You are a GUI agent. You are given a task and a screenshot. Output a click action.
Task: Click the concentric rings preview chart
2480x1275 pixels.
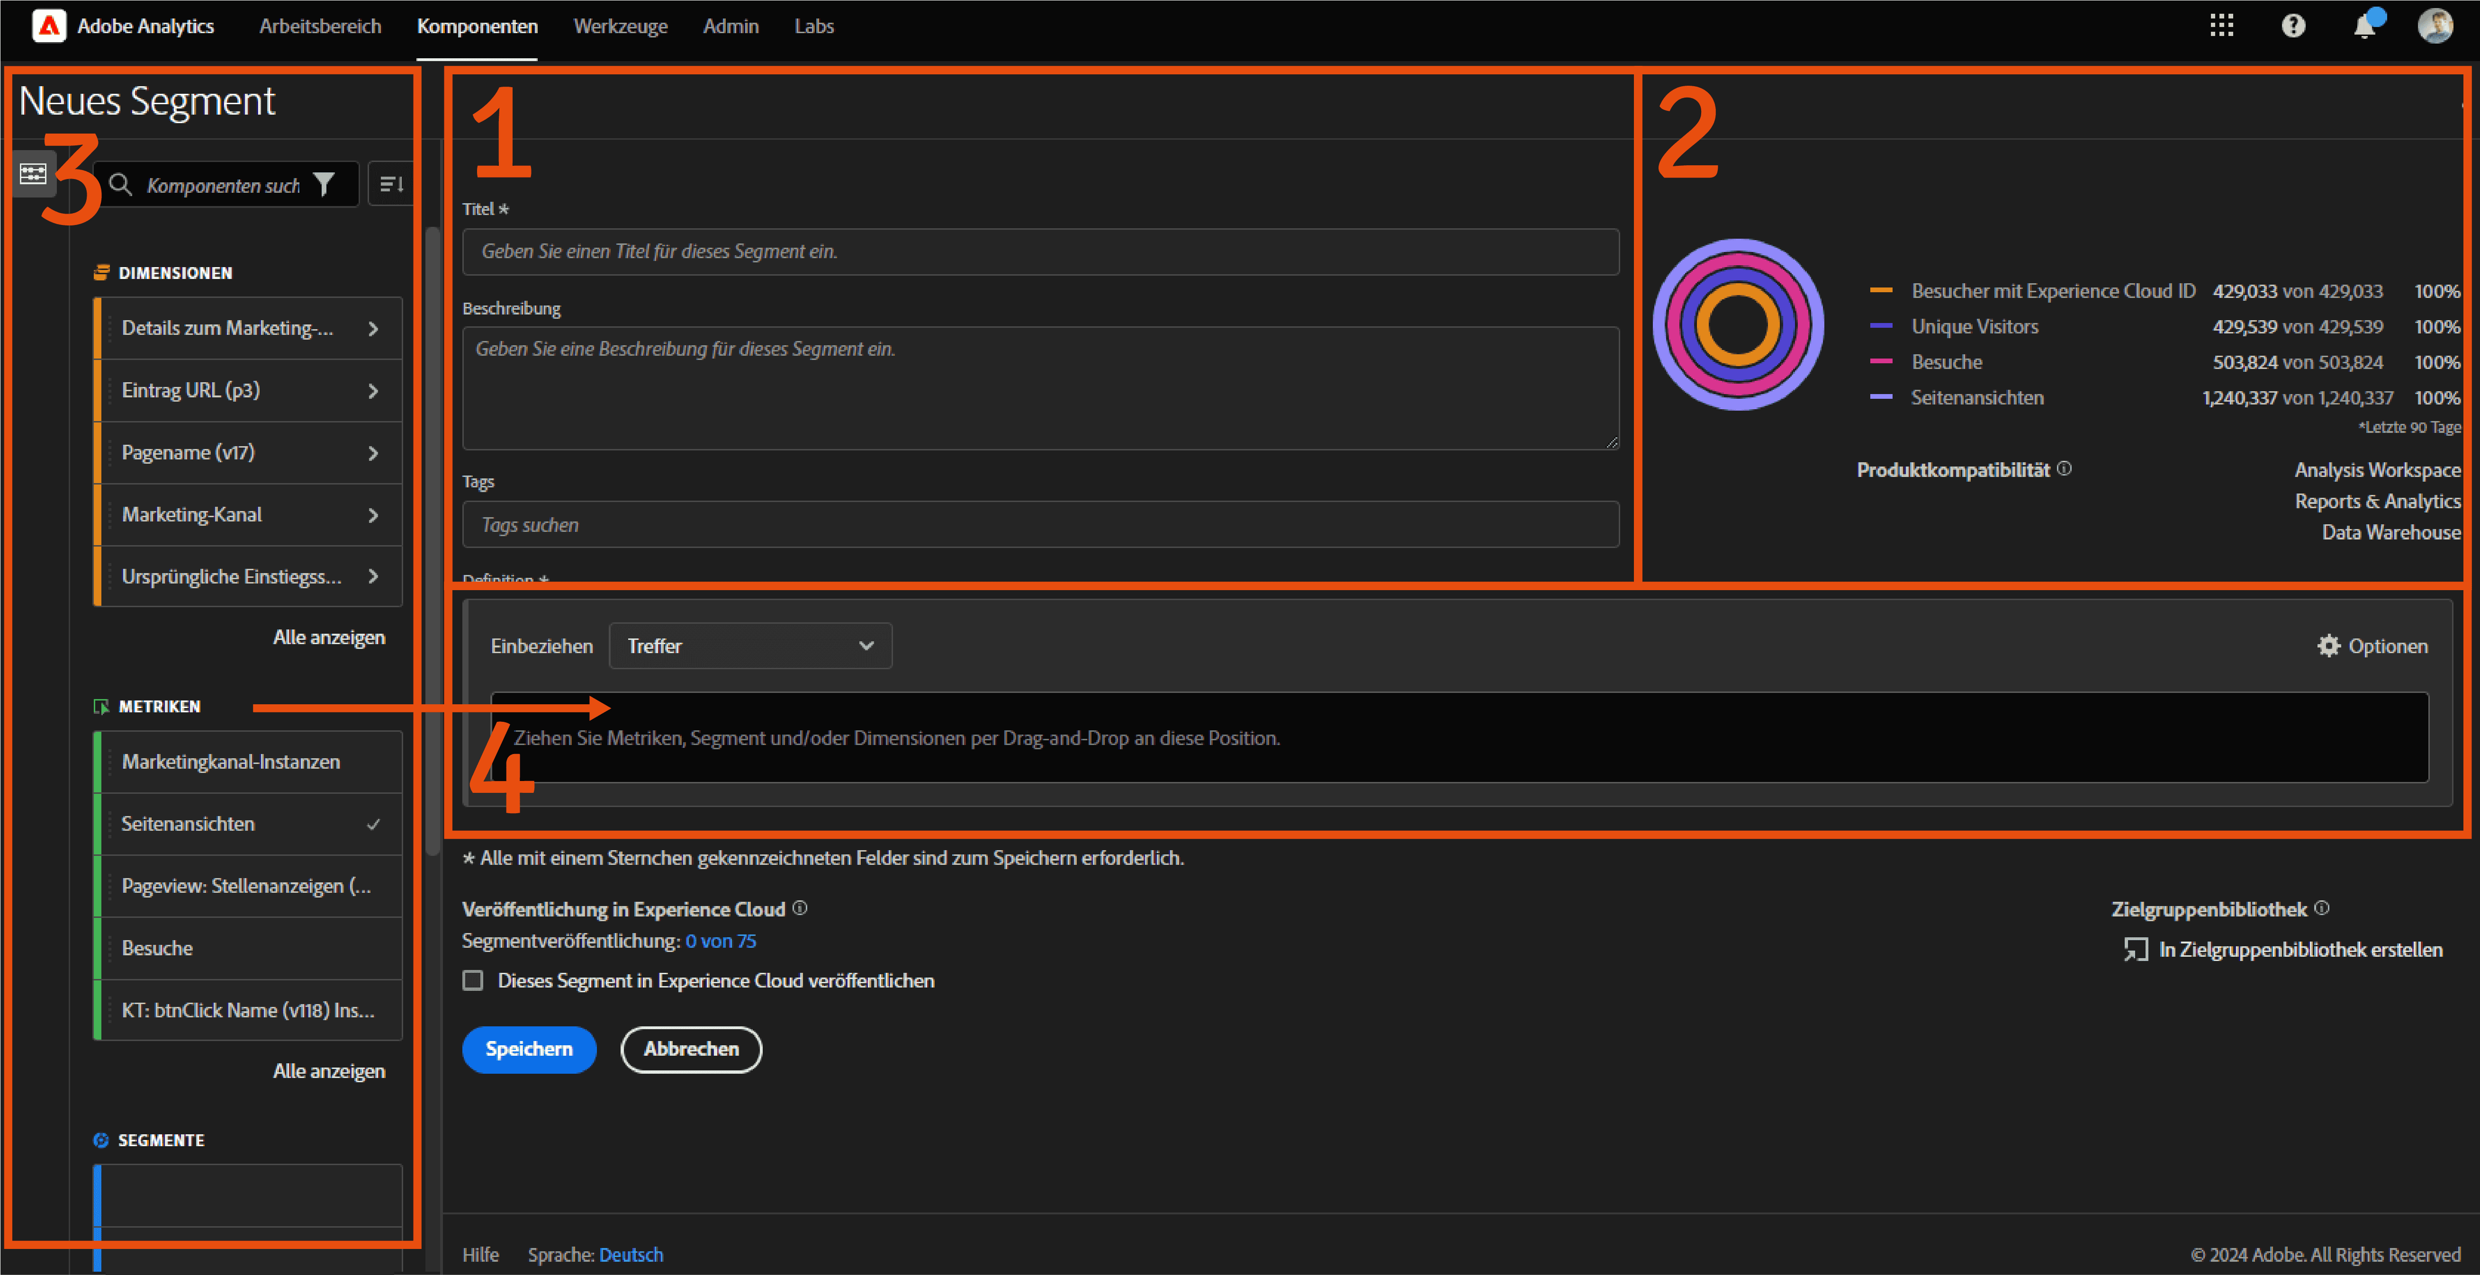point(1738,324)
